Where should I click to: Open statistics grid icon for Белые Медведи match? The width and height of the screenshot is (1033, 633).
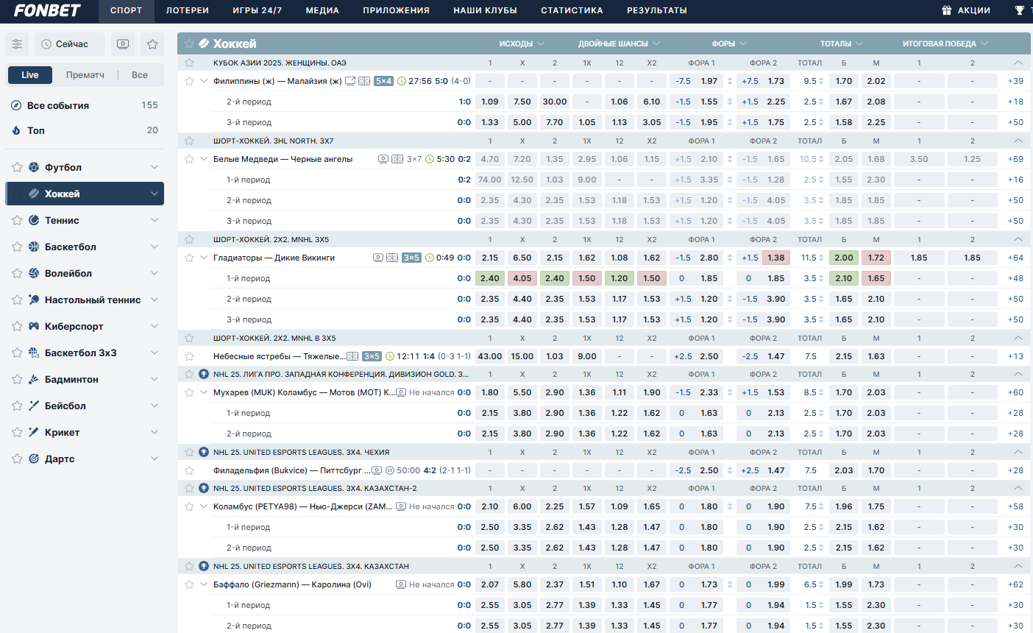(397, 159)
